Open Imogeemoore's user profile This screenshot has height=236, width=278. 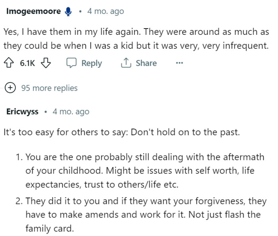(x=33, y=12)
